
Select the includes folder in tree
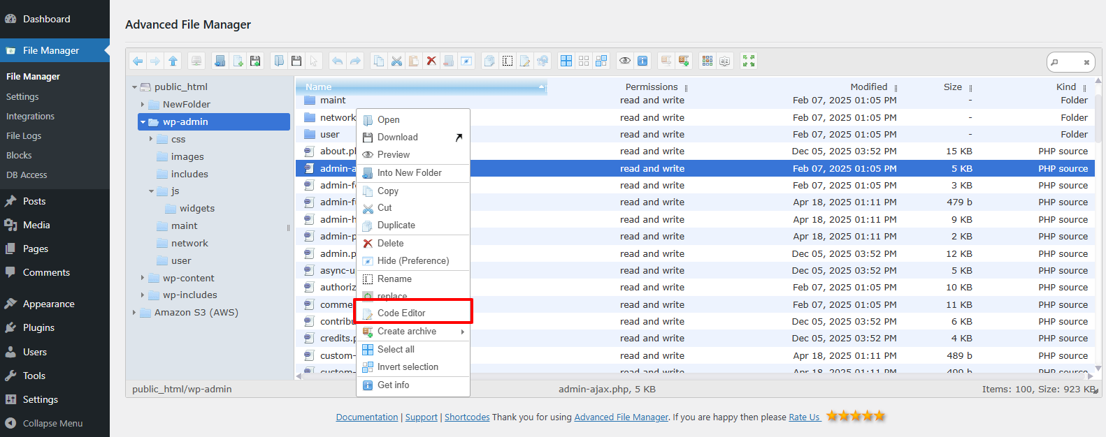coord(189,175)
